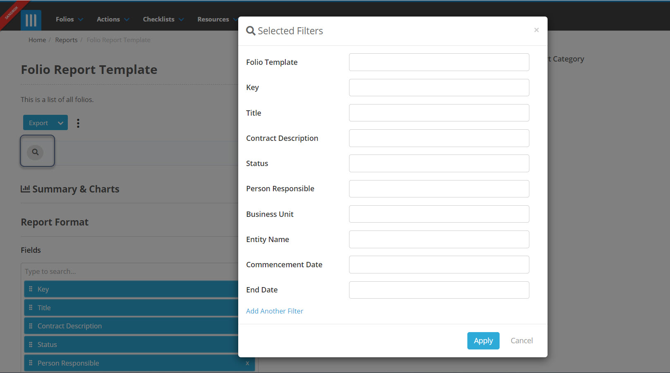This screenshot has height=373, width=670.
Task: Navigate to Reports via the breadcrumb
Action: pos(66,40)
